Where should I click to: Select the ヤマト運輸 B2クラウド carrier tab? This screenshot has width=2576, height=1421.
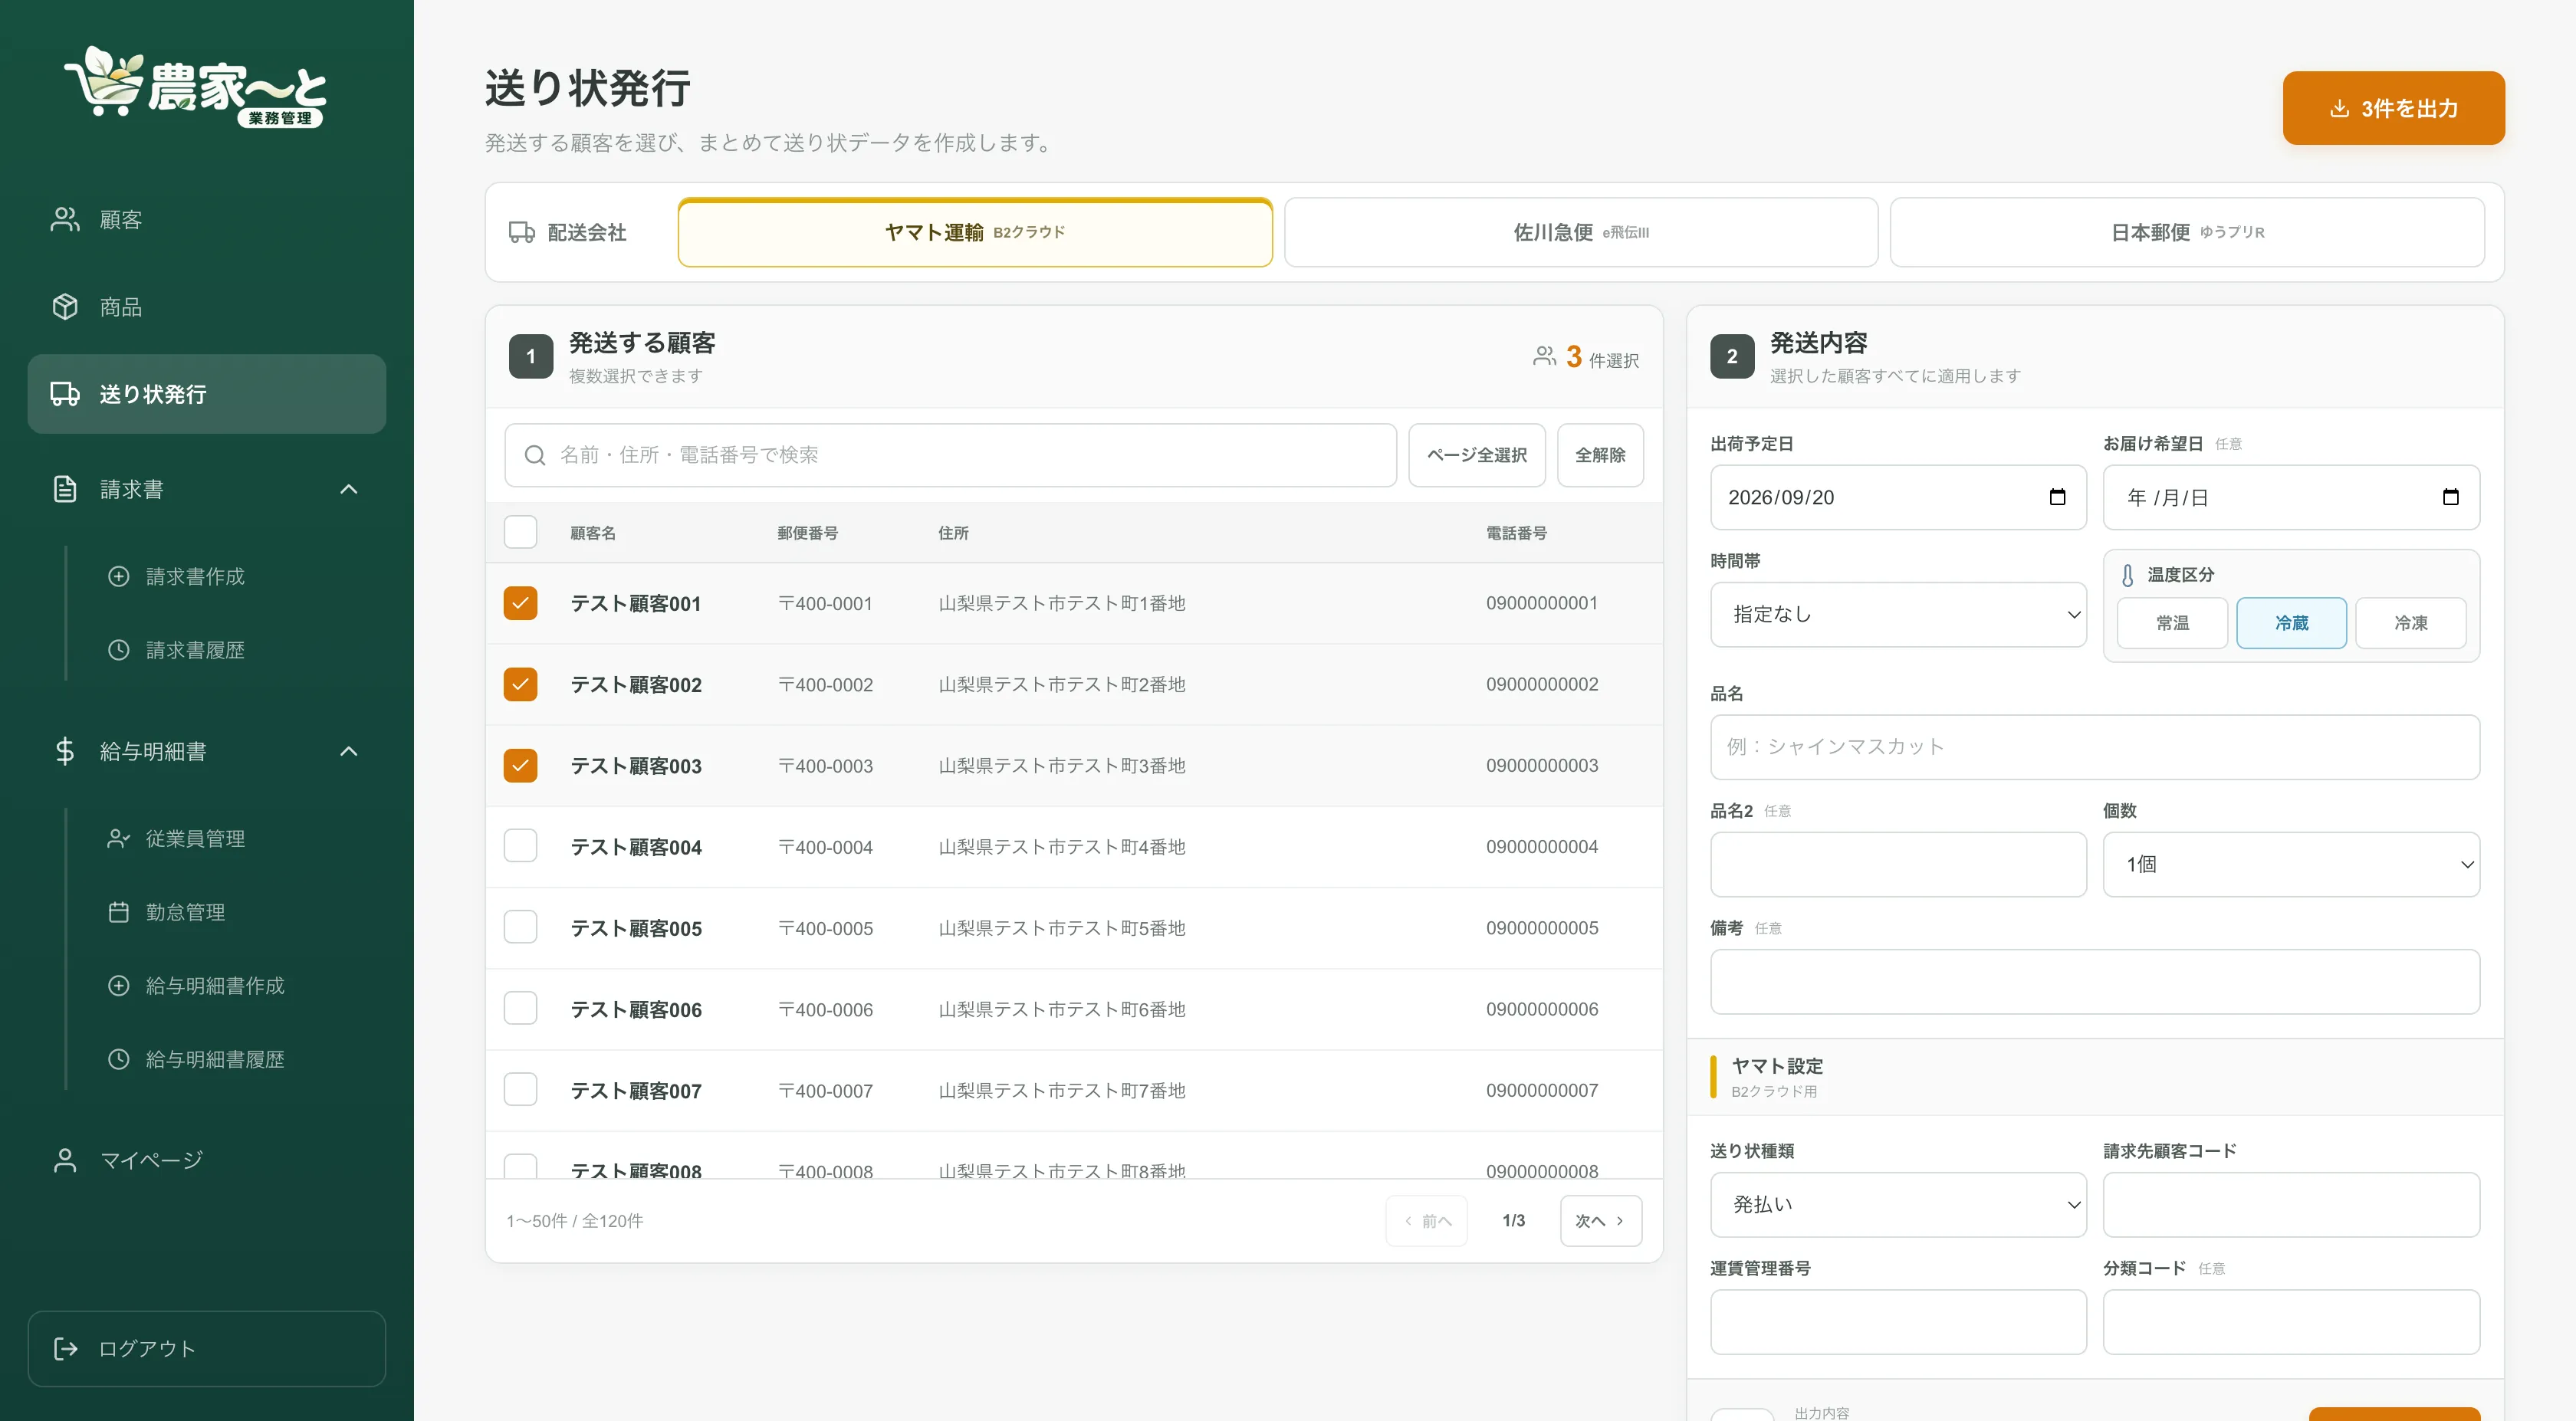pyautogui.click(x=975, y=232)
